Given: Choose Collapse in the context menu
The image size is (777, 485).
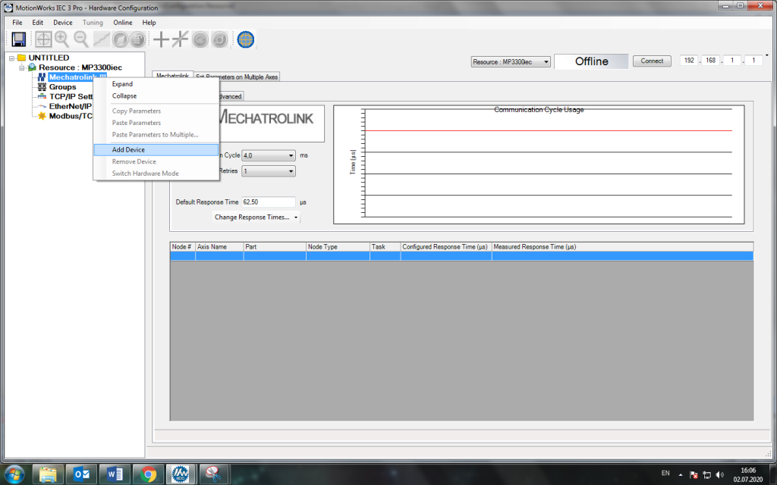Looking at the screenshot, I should click(156, 96).
